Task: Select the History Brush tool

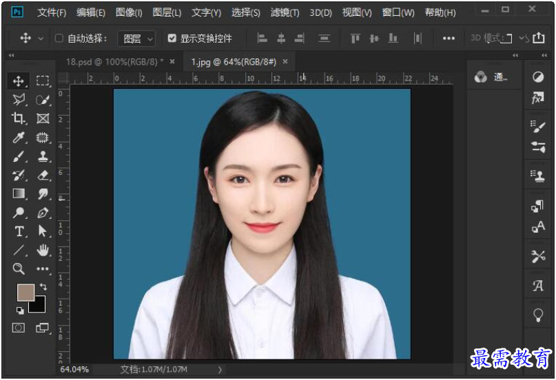Action: 19,175
